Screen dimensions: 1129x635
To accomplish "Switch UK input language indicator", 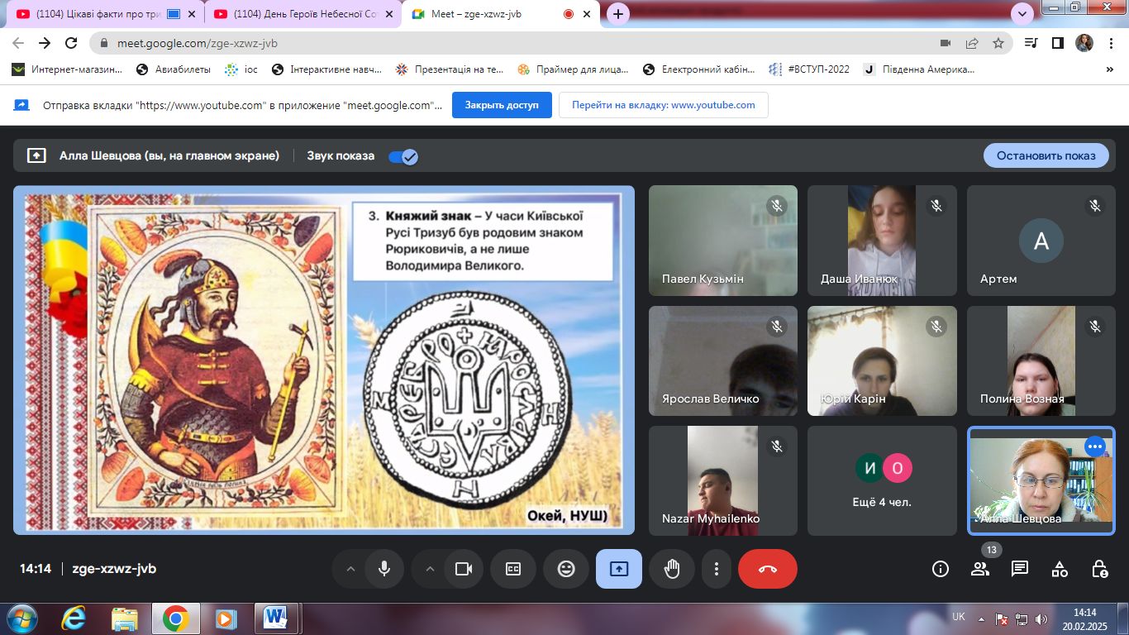I will (959, 617).
